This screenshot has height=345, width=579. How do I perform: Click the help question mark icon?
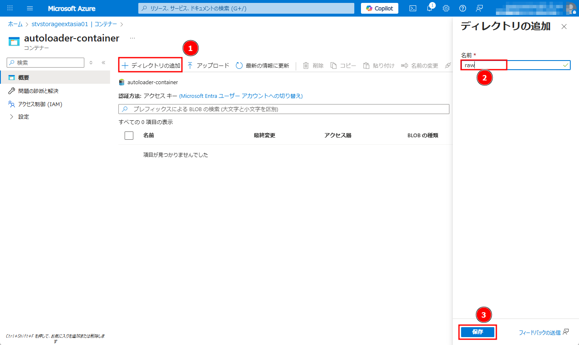(463, 8)
